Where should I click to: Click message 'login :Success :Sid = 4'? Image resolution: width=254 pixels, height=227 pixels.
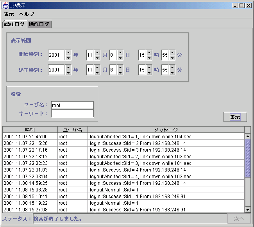pos(114,170)
